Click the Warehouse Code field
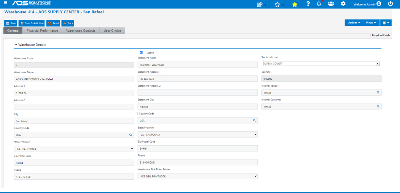This screenshot has width=400, height=193. point(74,65)
